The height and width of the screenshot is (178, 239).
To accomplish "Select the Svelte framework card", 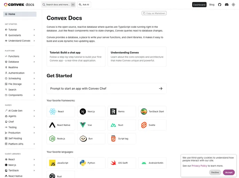I will [x=152, y=125].
